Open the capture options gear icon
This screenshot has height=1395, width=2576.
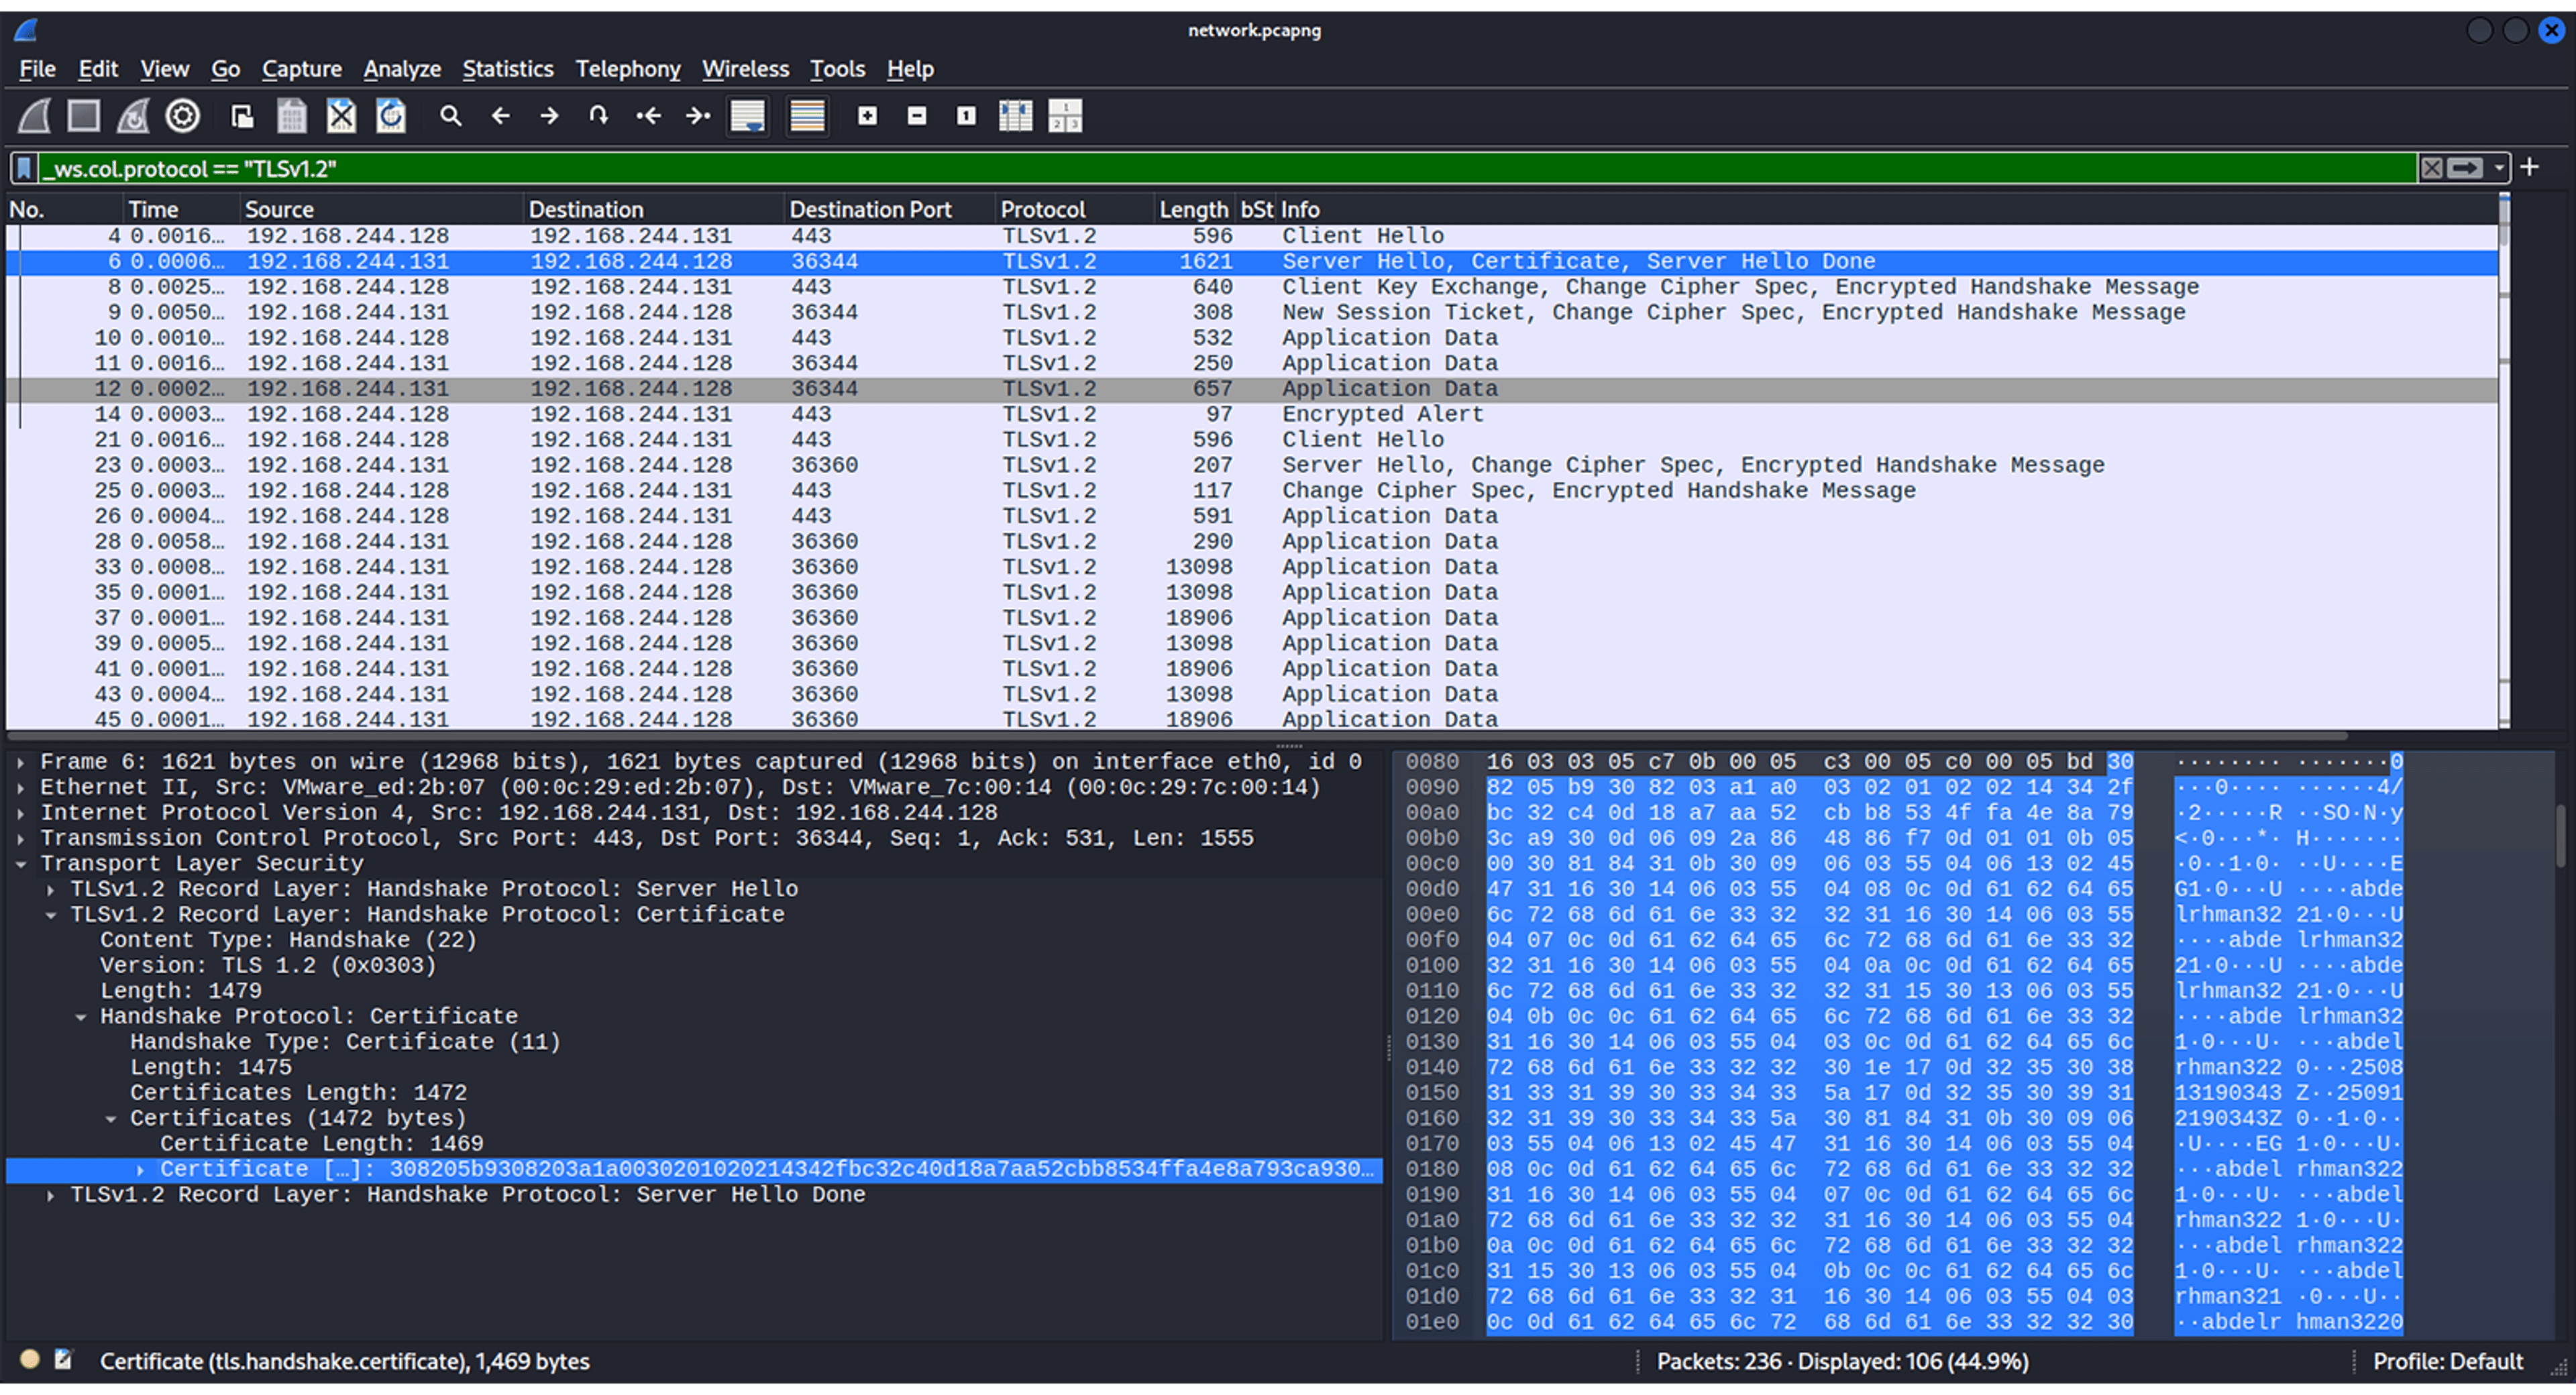[182, 115]
